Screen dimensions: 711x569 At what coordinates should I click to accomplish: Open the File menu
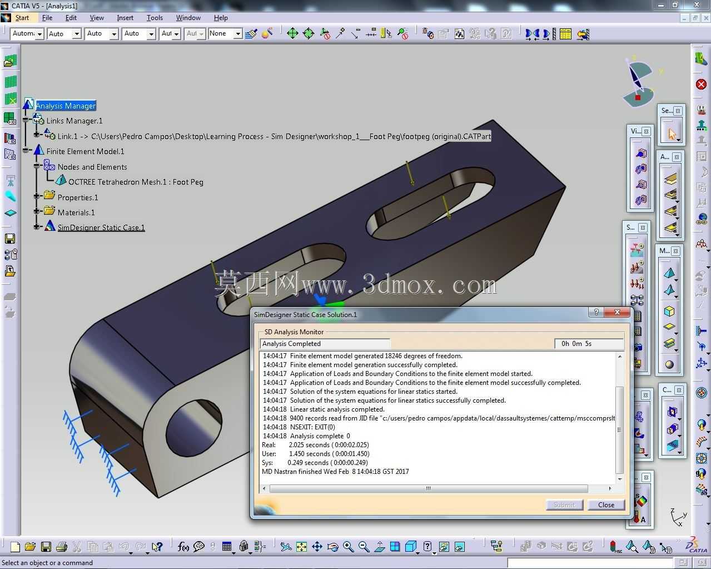pyautogui.click(x=47, y=18)
